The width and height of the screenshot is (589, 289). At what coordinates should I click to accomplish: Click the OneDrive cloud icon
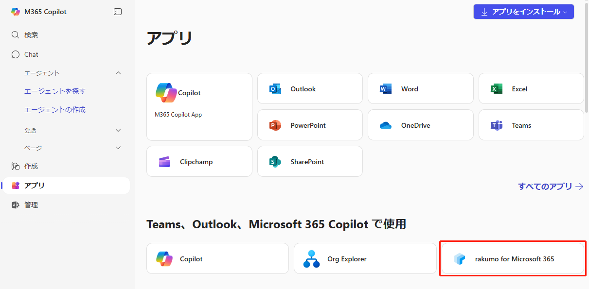pos(386,125)
